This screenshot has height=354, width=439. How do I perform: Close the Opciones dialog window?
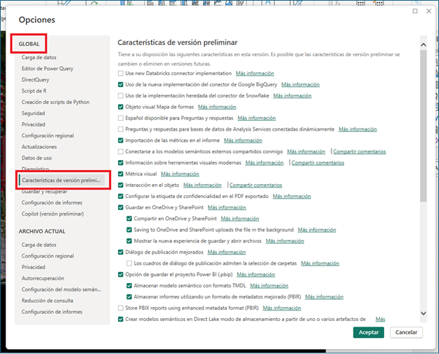(x=429, y=11)
